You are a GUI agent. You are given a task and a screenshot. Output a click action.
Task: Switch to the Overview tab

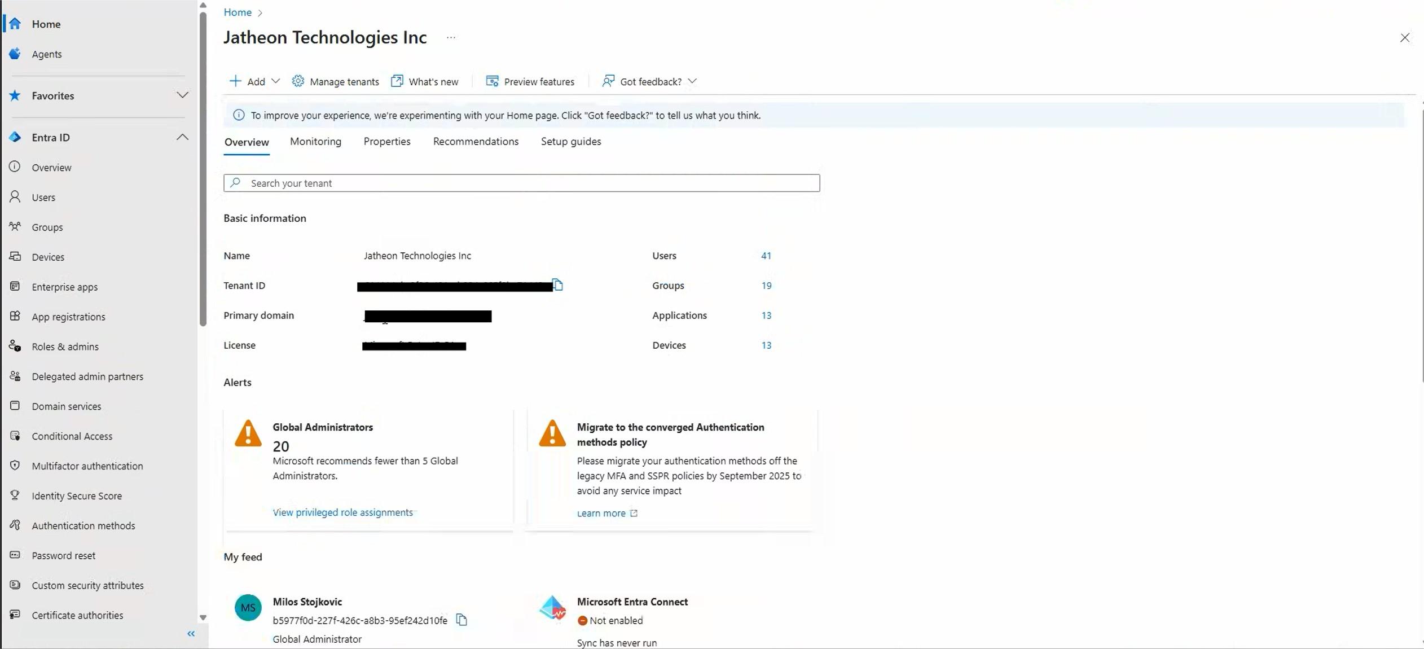247,142
